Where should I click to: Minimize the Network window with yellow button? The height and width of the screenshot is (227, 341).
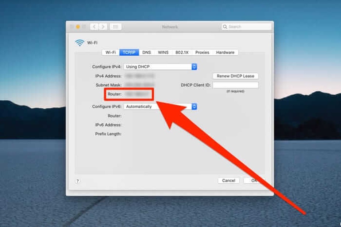click(x=78, y=27)
